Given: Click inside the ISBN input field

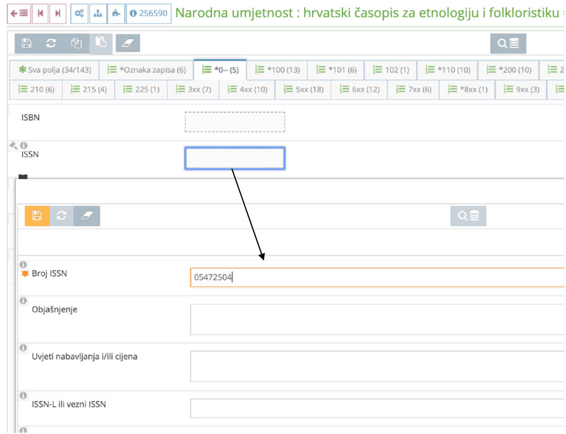Looking at the screenshot, I should pos(234,122).
